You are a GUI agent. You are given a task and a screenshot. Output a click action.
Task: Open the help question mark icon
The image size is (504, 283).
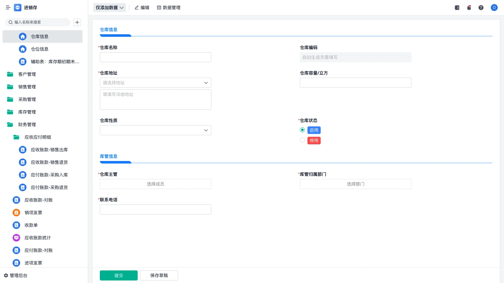pos(481,8)
